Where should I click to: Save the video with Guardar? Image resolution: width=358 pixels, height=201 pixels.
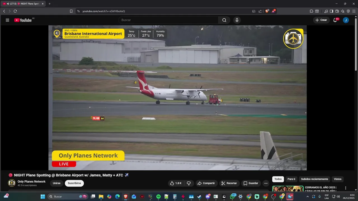point(251,183)
